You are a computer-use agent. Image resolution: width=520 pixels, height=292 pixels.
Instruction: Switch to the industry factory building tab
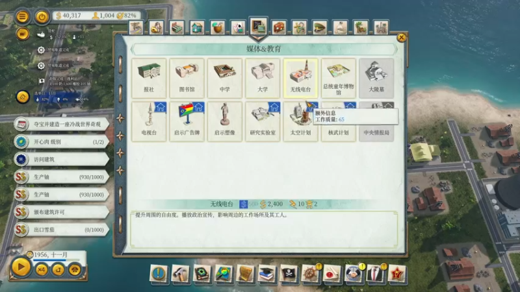(x=177, y=27)
